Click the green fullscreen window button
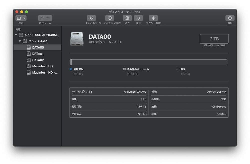Image resolution: width=250 pixels, height=164 pixels. click(x=27, y=12)
